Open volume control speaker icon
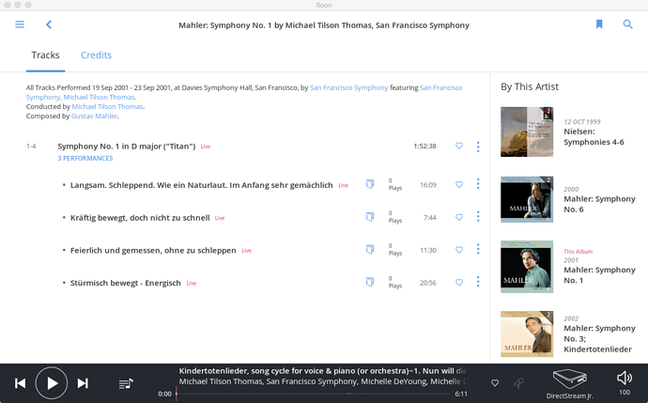Screen dimensions: 648x403 pos(625,378)
